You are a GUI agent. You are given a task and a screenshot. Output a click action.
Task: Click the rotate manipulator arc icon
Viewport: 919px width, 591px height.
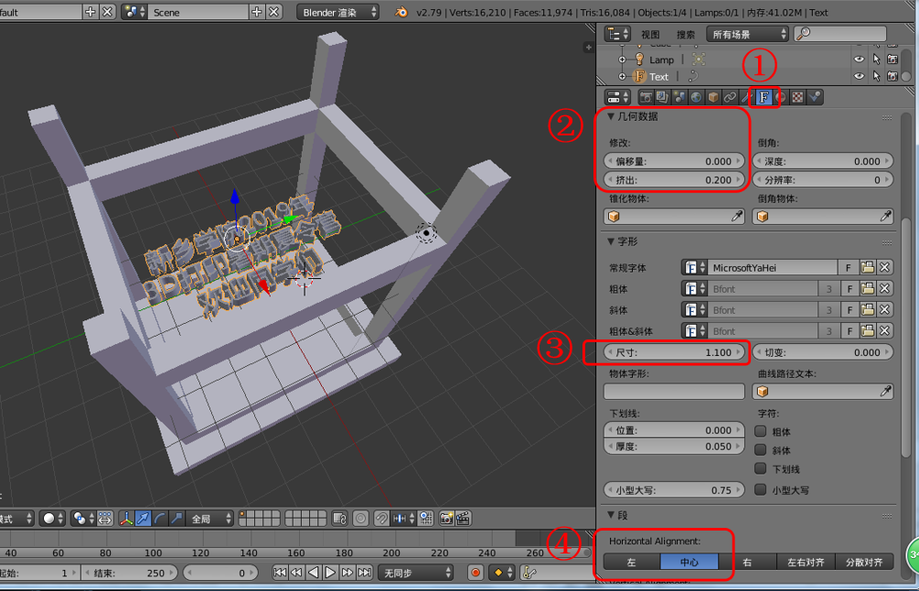tap(159, 519)
